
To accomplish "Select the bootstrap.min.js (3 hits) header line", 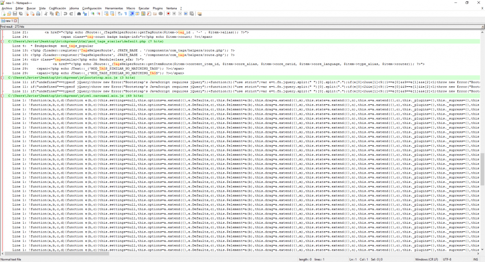I will (x=71, y=78).
